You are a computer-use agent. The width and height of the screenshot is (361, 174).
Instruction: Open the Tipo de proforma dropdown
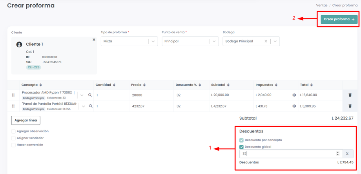(x=153, y=41)
